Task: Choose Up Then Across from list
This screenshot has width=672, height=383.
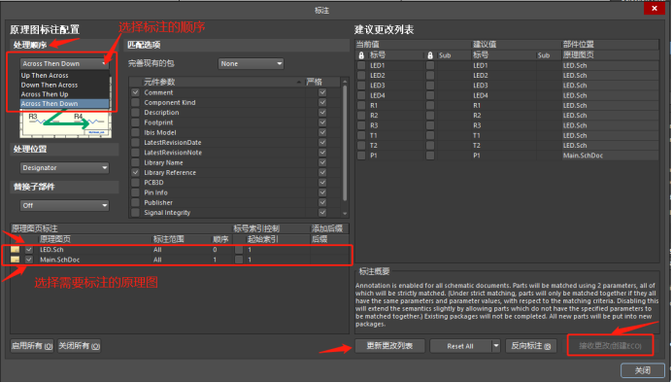Action: (45, 76)
